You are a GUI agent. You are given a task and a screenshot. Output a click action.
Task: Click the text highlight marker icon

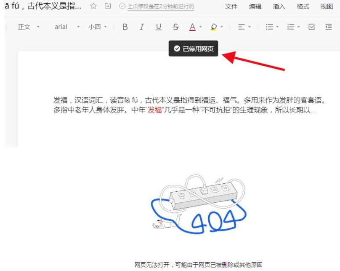(x=214, y=27)
